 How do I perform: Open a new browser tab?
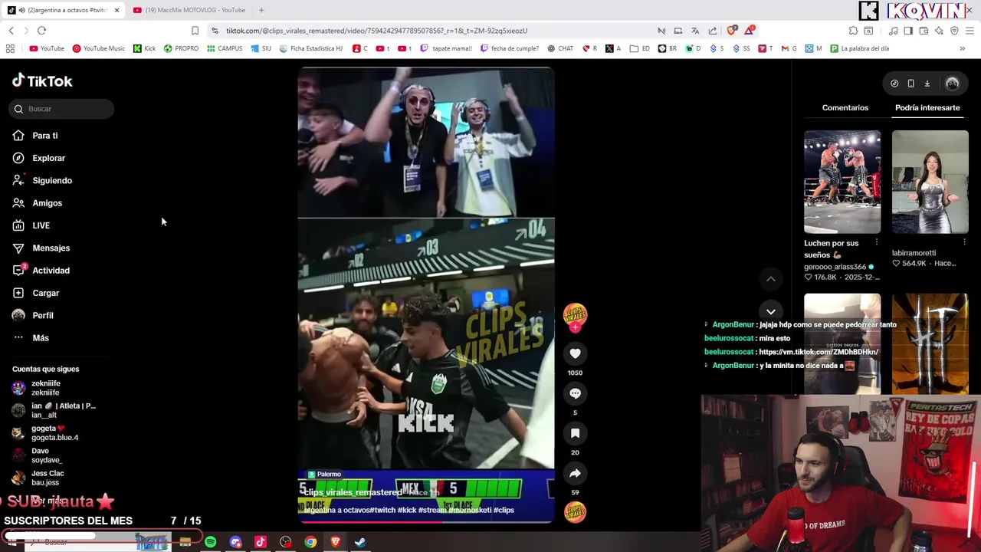[261, 10]
